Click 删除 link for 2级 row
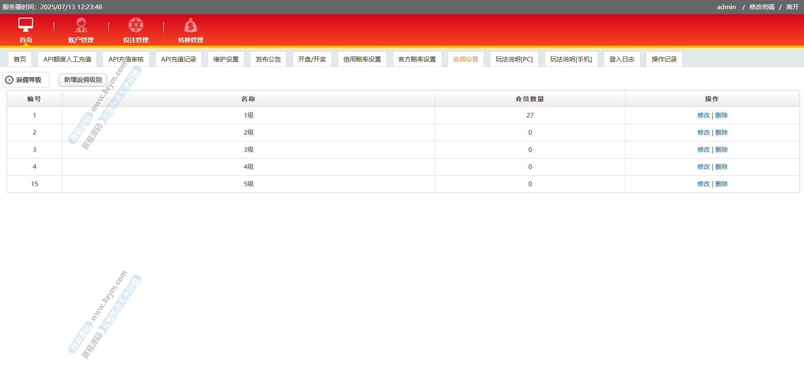This screenshot has height=386, width=804. click(x=721, y=133)
